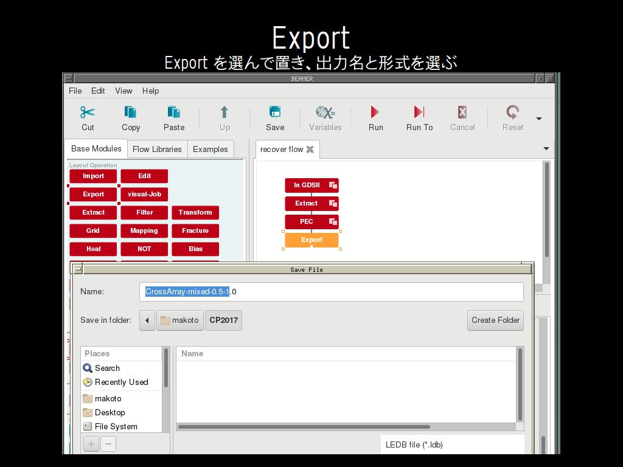This screenshot has width=623, height=467.
Task: Select the NOT module
Action: click(x=144, y=249)
